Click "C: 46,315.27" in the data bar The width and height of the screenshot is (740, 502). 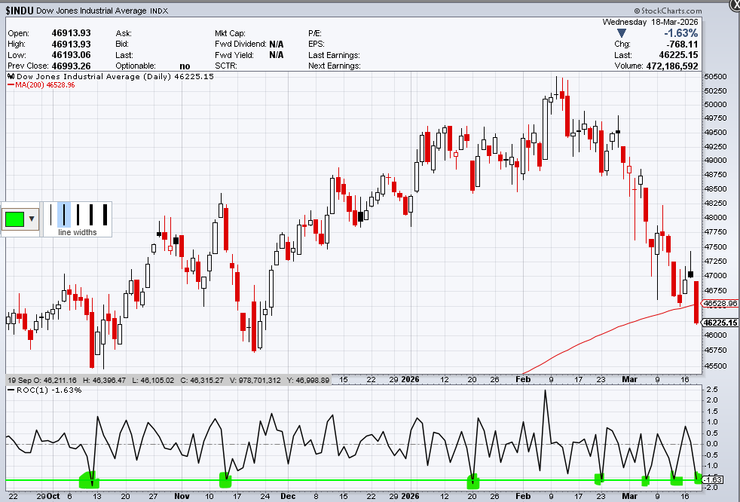[x=202, y=380]
